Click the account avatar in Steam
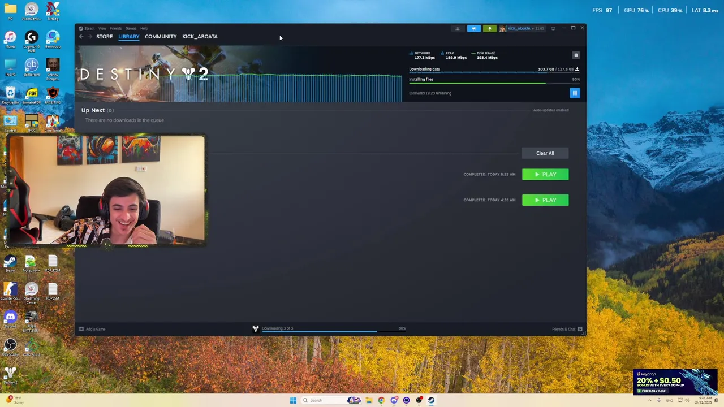 pyautogui.click(x=502, y=28)
